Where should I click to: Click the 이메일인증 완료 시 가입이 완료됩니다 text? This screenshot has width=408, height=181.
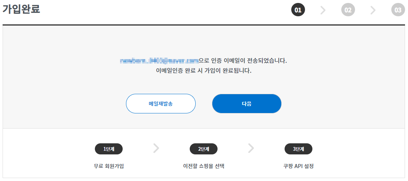[203, 71]
